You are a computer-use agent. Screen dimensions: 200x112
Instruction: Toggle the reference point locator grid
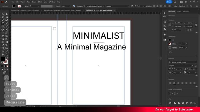170,25
